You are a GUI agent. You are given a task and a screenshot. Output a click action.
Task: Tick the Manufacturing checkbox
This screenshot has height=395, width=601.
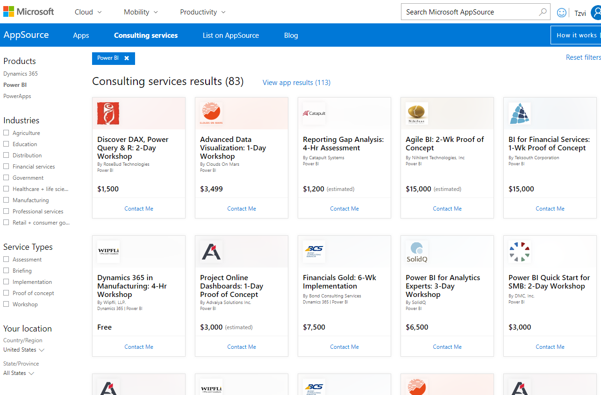(6, 200)
